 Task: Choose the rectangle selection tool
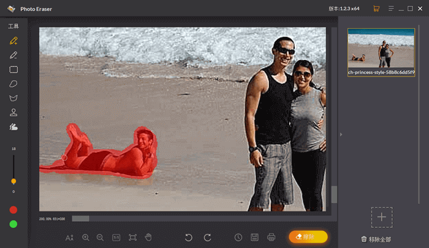click(x=13, y=70)
